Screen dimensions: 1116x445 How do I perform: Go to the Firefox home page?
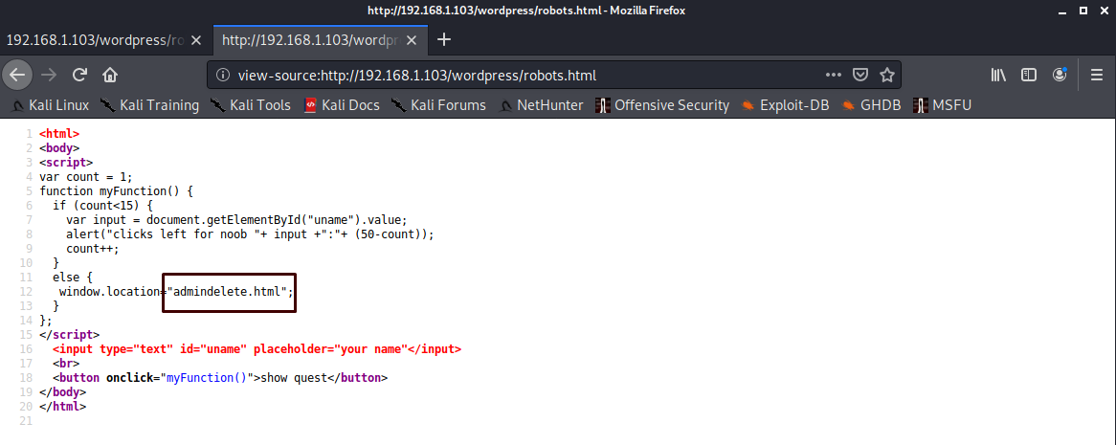click(x=110, y=75)
